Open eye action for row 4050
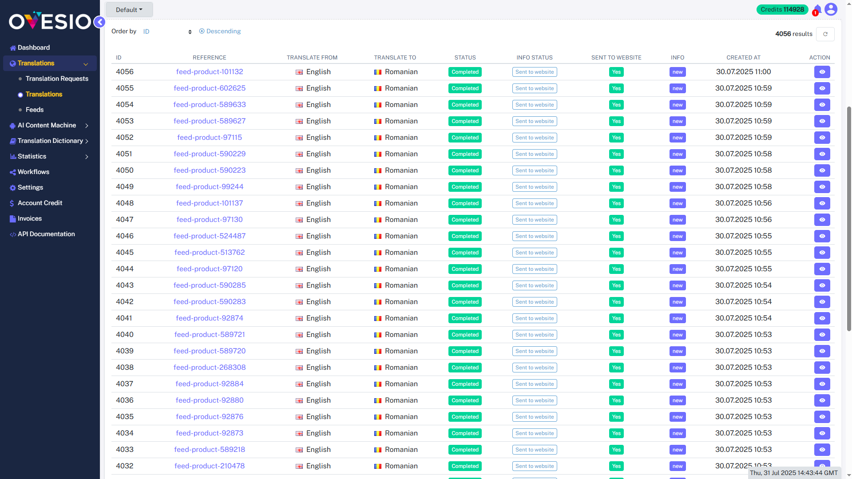Viewport: 852px width, 479px height. [822, 170]
